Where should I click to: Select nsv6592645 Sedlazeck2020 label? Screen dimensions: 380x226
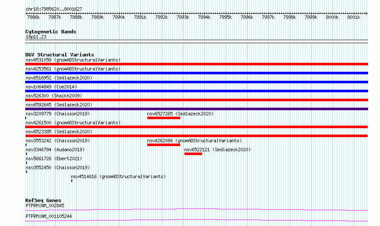[x=59, y=105]
